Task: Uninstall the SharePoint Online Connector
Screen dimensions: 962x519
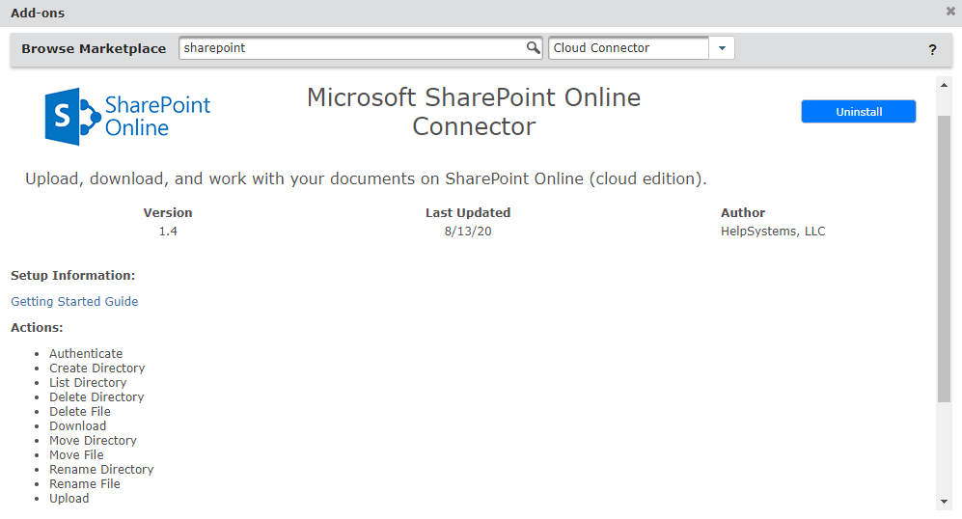Action: [x=859, y=112]
